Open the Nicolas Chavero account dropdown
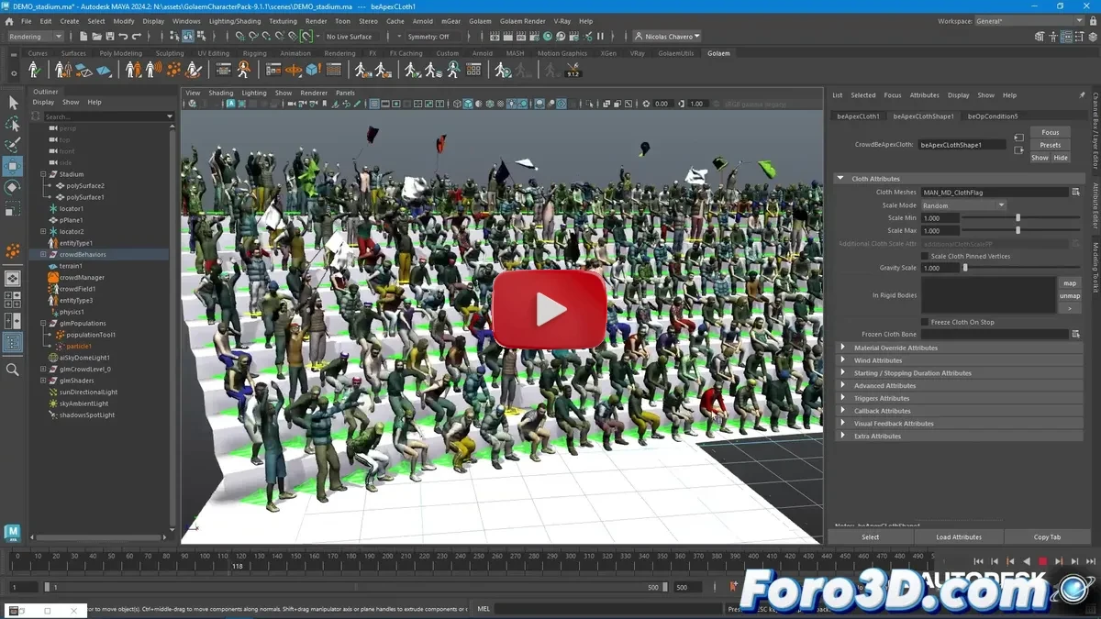The height and width of the screenshot is (619, 1101). point(667,37)
